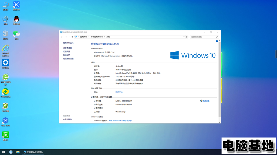Click processor Intel Core i5-4460 text
The image size is (277, 155).
[x=138, y=73]
